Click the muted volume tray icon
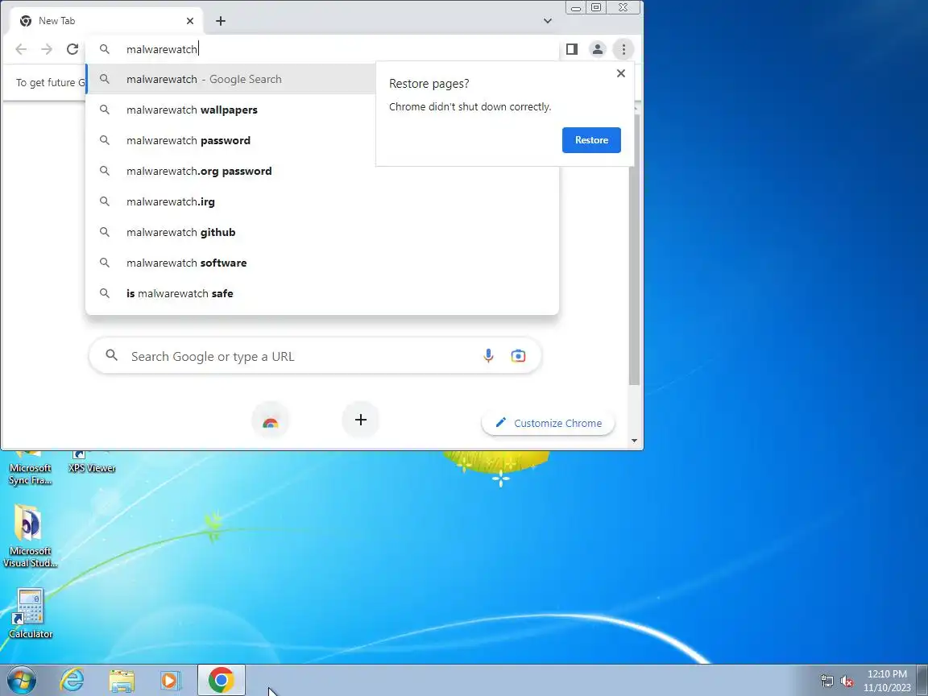The height and width of the screenshot is (696, 928). 847,681
